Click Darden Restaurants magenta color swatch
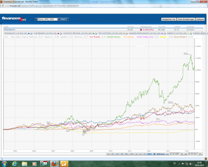 [x=162, y=33]
